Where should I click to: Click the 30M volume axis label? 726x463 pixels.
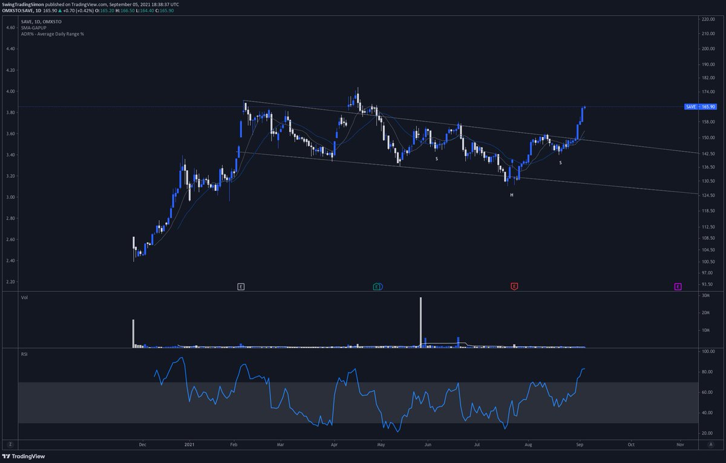tap(705, 295)
